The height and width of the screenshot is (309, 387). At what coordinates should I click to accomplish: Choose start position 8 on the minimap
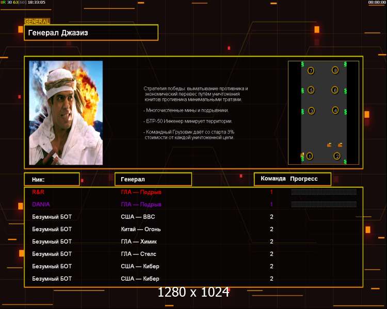[335, 71]
